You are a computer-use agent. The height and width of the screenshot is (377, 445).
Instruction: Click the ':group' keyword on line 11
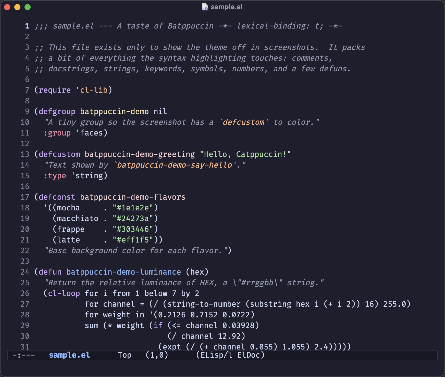click(x=57, y=133)
